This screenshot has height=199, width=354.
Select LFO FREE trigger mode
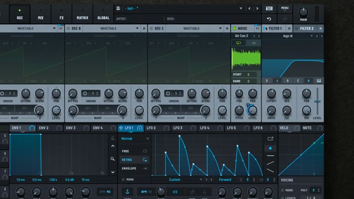pyautogui.click(x=134, y=151)
